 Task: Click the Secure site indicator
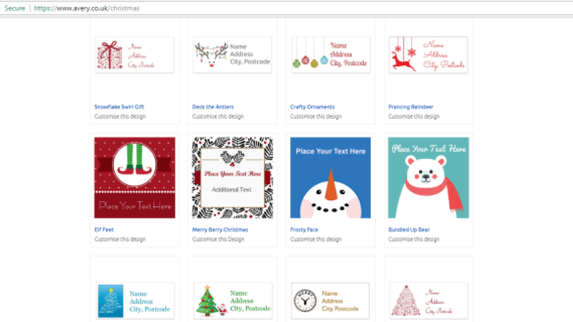[x=15, y=8]
